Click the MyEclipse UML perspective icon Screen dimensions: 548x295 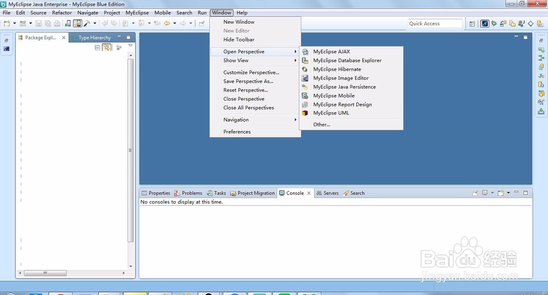[305, 113]
